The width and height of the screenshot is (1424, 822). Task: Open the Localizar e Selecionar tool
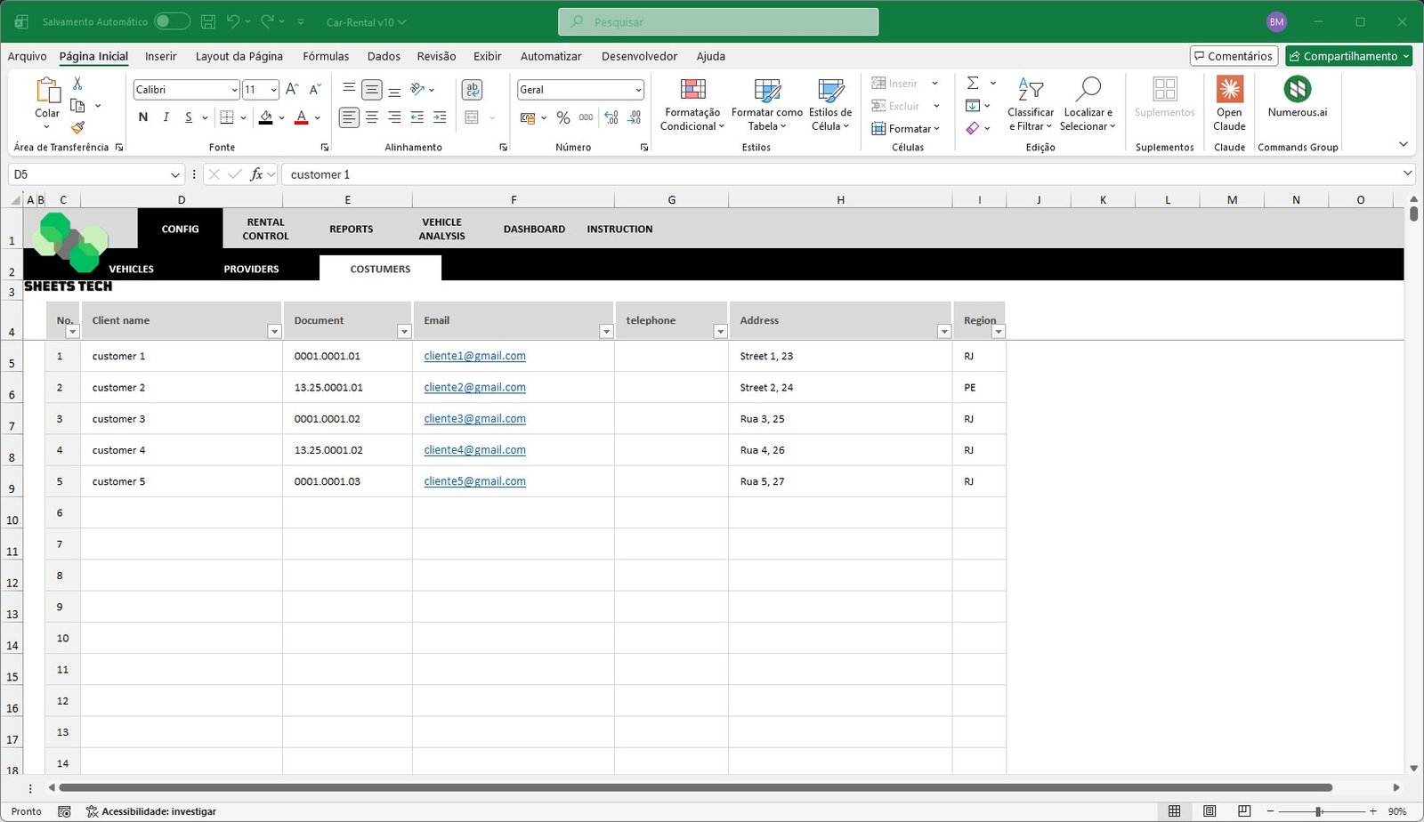[x=1088, y=104]
